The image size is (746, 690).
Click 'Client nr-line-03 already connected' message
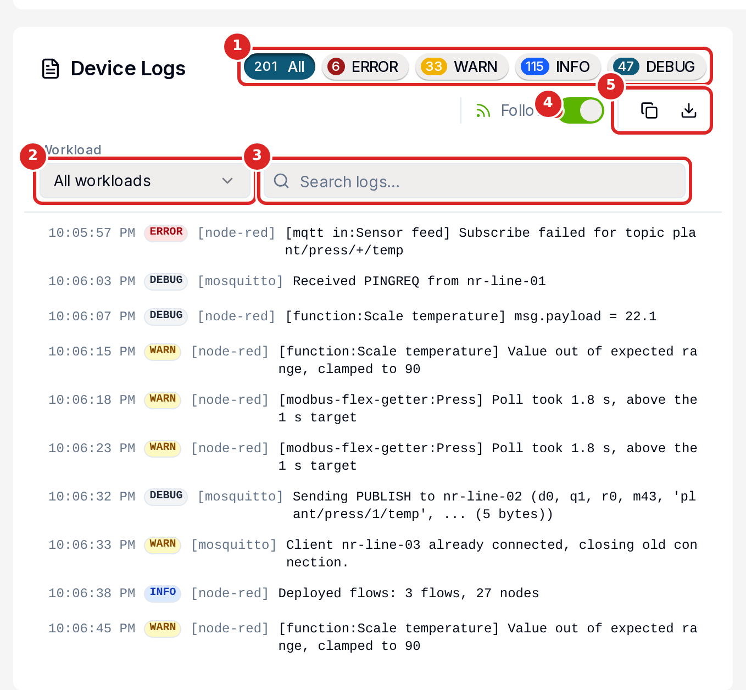(x=492, y=554)
